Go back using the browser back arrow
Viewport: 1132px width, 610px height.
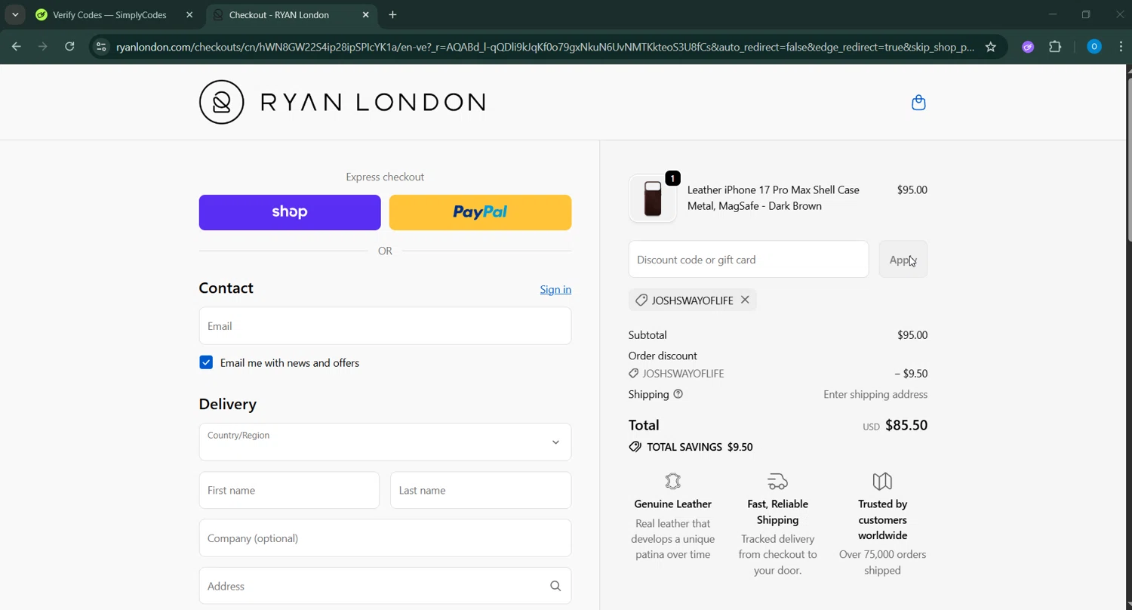click(17, 47)
